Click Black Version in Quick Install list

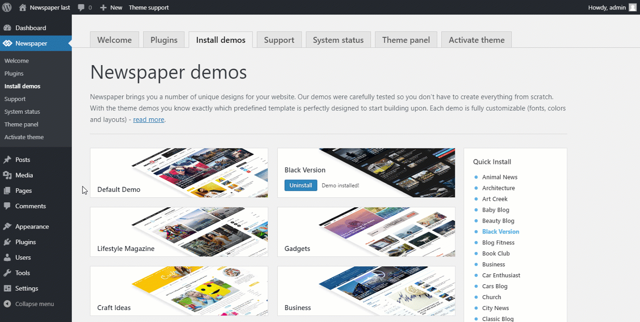click(500, 232)
